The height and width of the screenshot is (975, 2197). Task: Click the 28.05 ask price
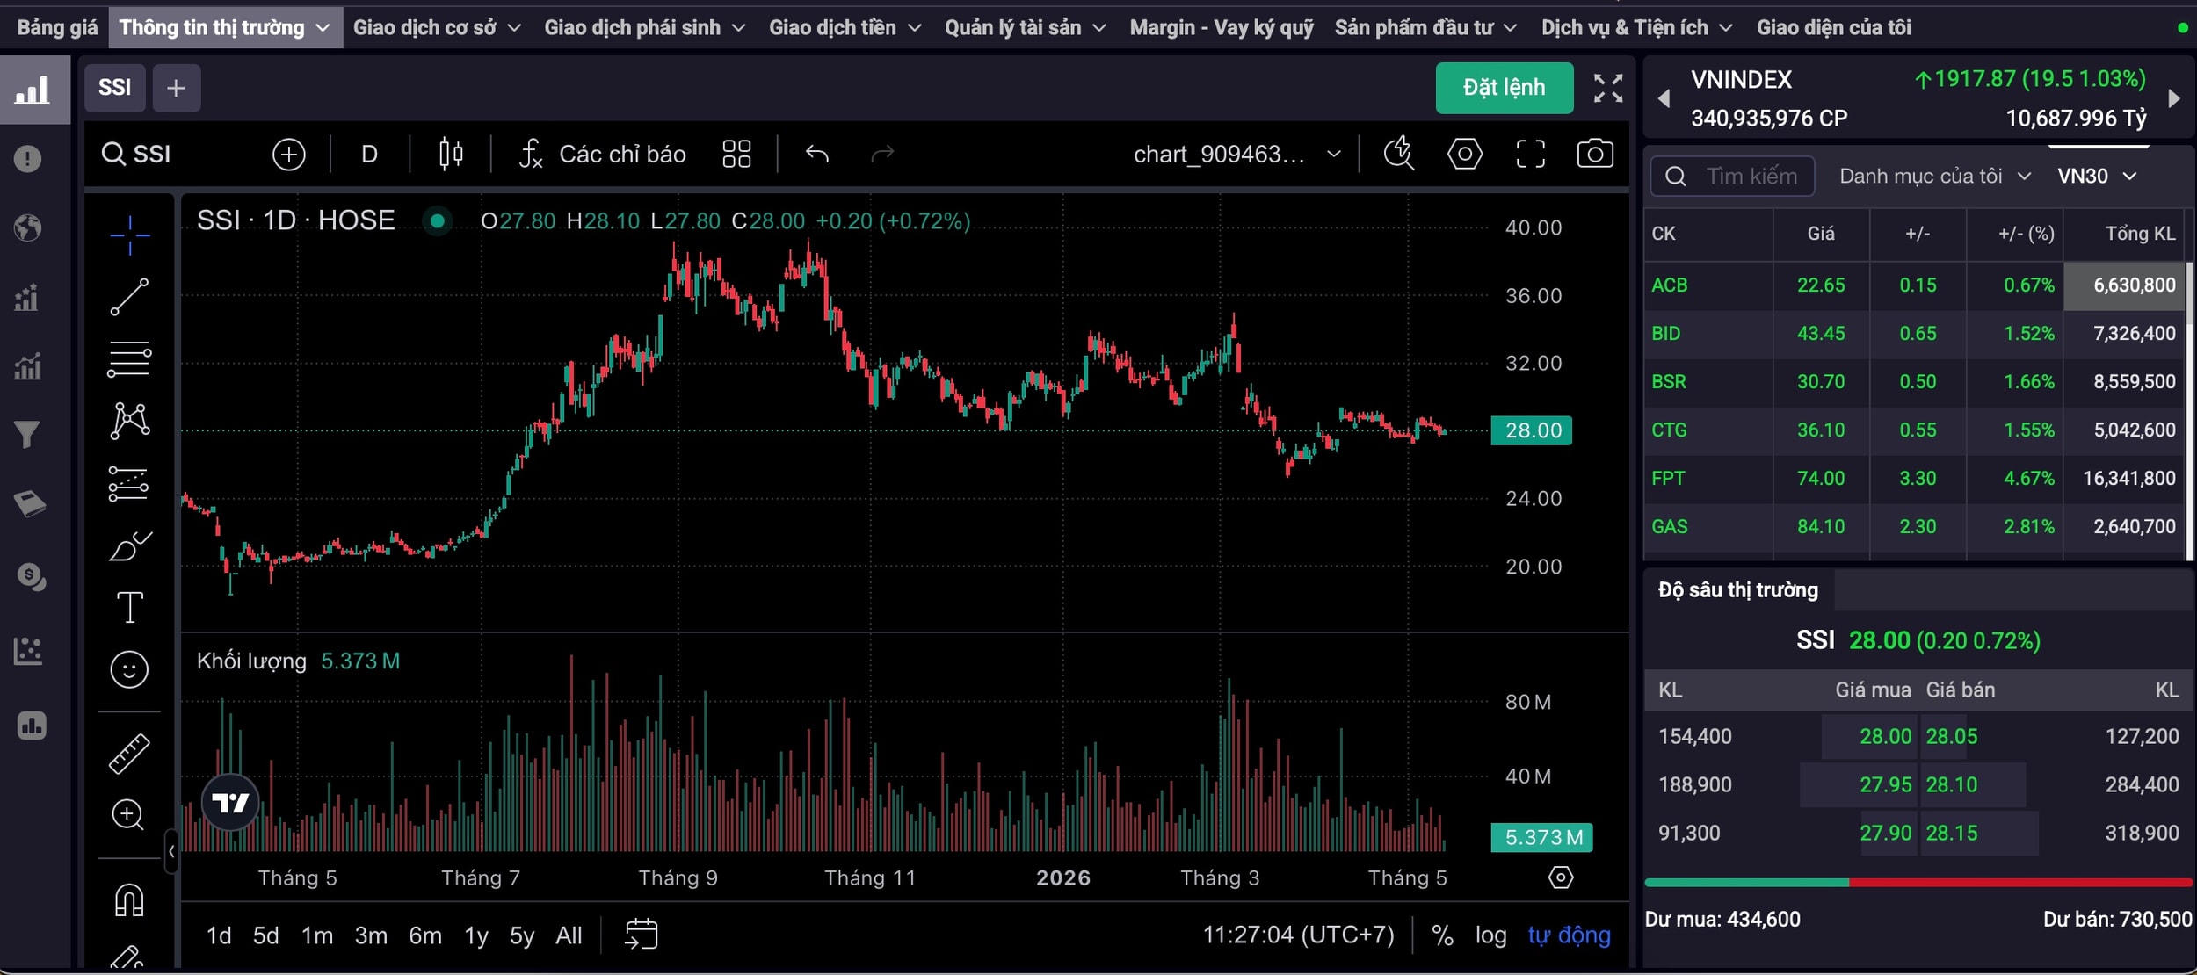click(x=1951, y=736)
